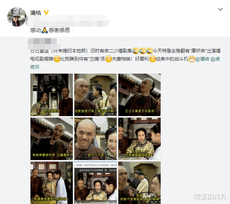Open 潘结 profile avatar photo
This screenshot has width=230, height=204.
point(17,17)
